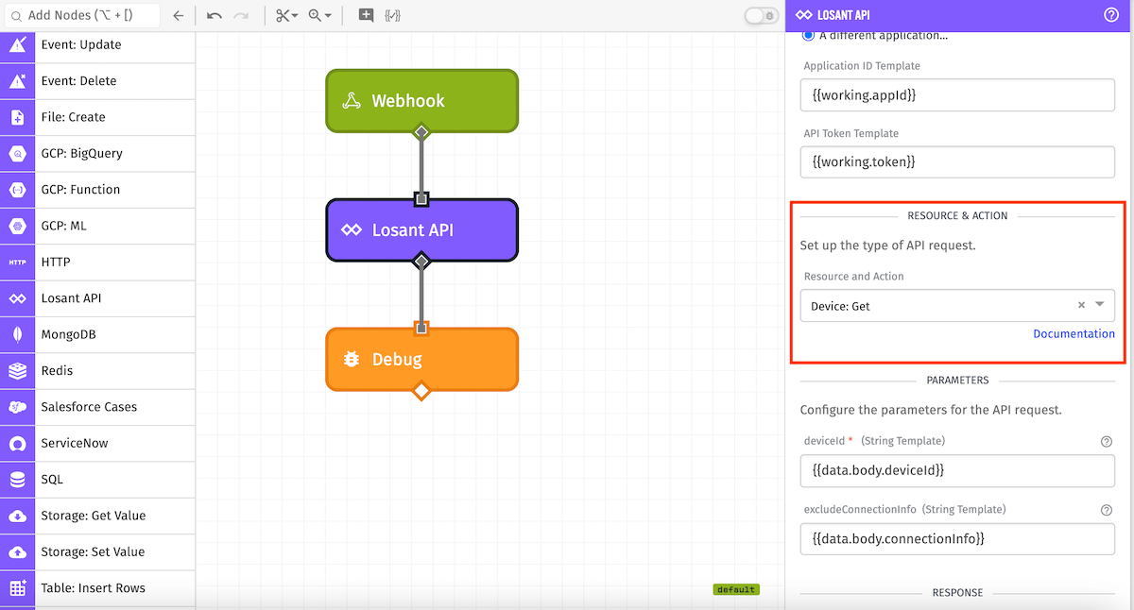Open the zoom magnifier dropdown

[319, 15]
